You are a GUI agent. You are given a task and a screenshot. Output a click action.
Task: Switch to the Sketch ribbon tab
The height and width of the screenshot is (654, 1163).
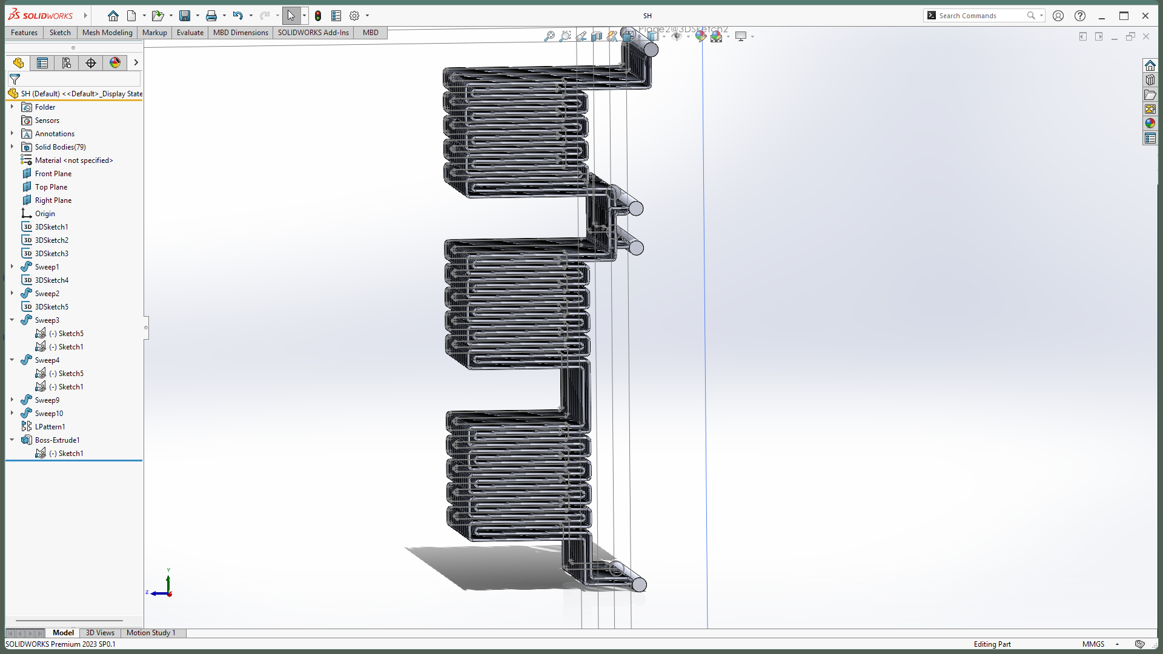click(60, 33)
